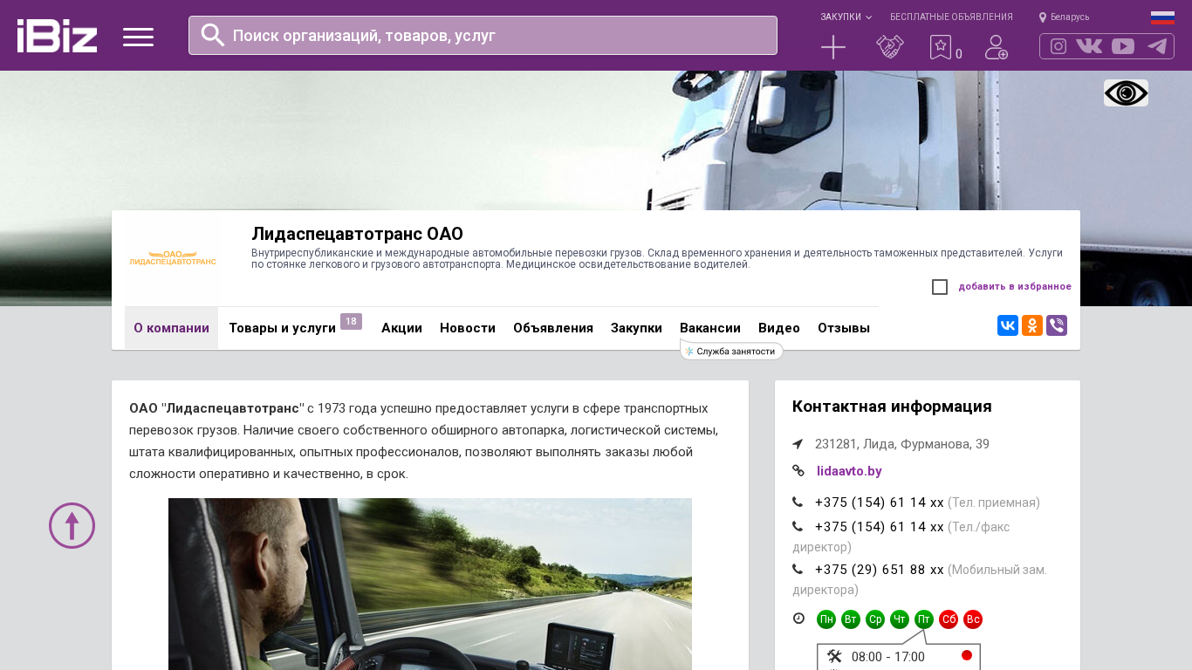Open the Отзывы tab

(844, 328)
